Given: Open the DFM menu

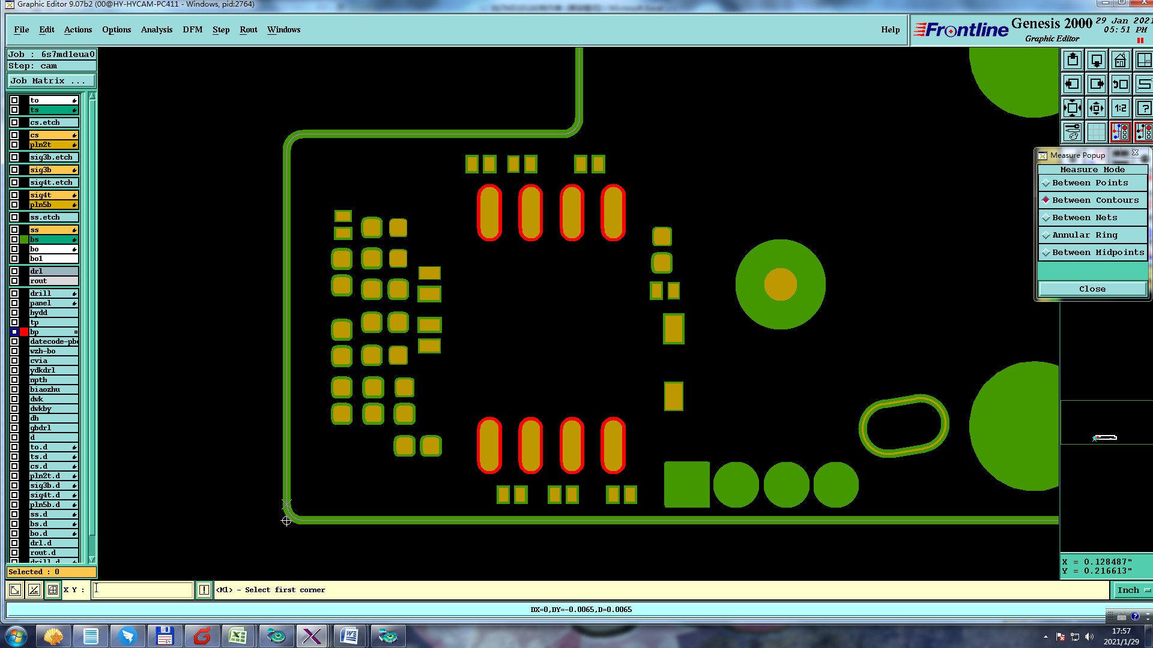Looking at the screenshot, I should [192, 30].
